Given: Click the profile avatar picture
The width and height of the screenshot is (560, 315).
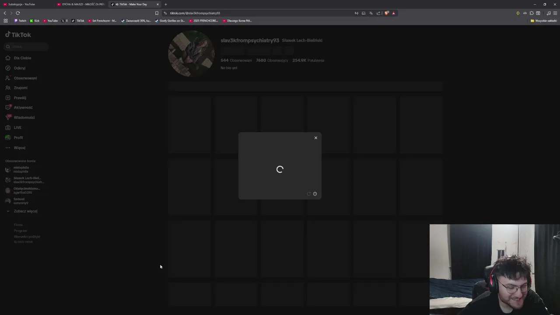Looking at the screenshot, I should (x=191, y=54).
